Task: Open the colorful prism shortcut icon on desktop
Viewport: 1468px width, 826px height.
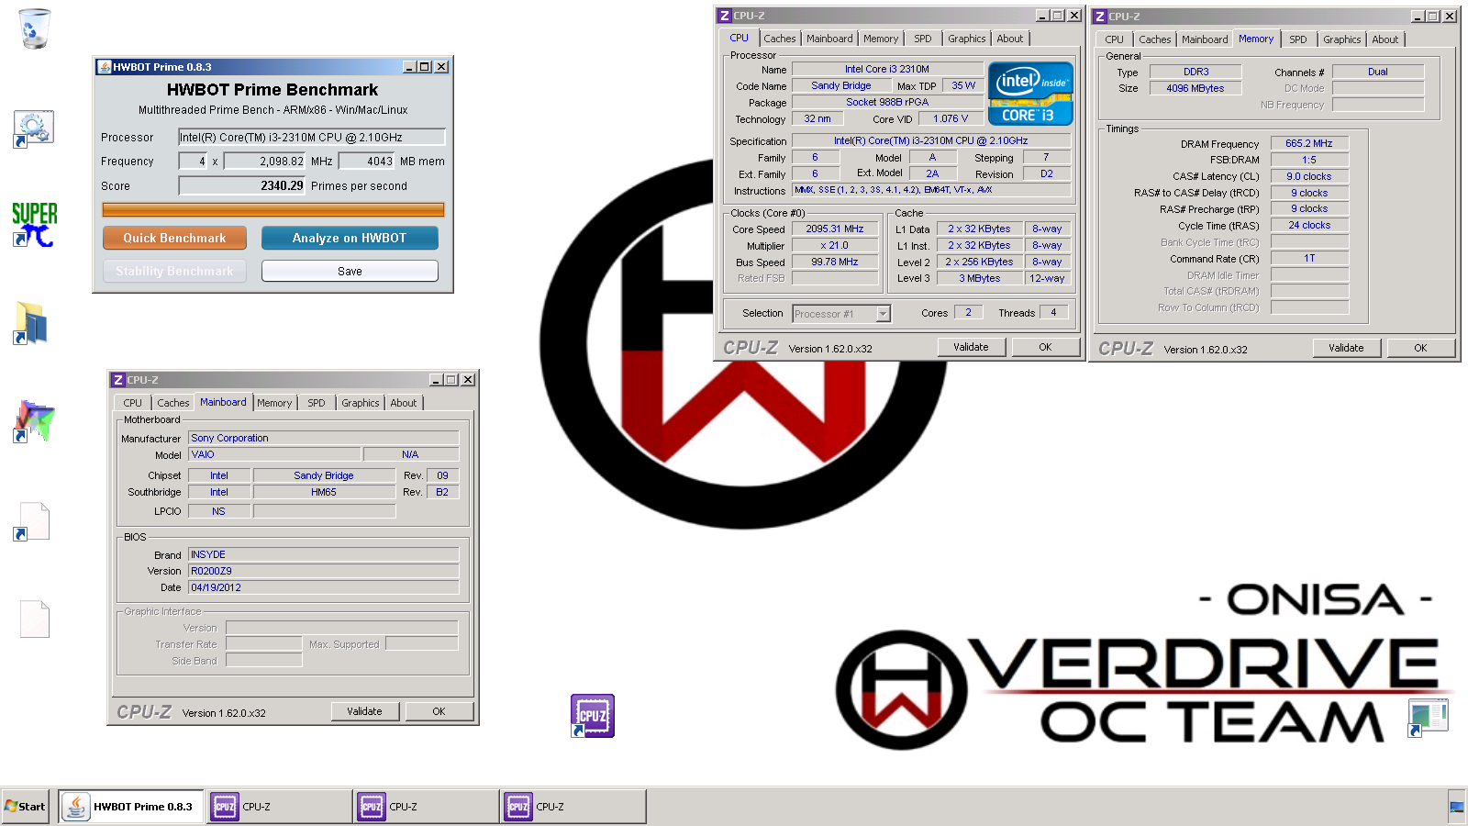Action: tap(34, 421)
